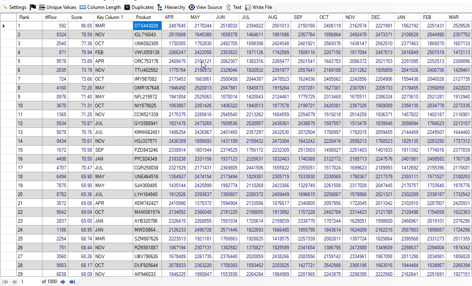The width and height of the screenshot is (472, 286).
Task: Open the Settings tool in toolbar
Action: point(14,7)
